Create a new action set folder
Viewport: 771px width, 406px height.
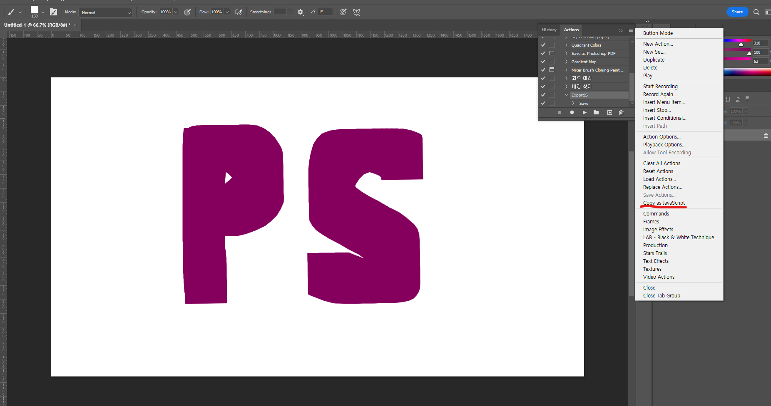(596, 113)
